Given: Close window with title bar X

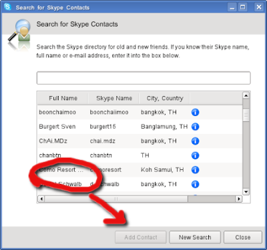Looking at the screenshot, I should [x=259, y=7].
